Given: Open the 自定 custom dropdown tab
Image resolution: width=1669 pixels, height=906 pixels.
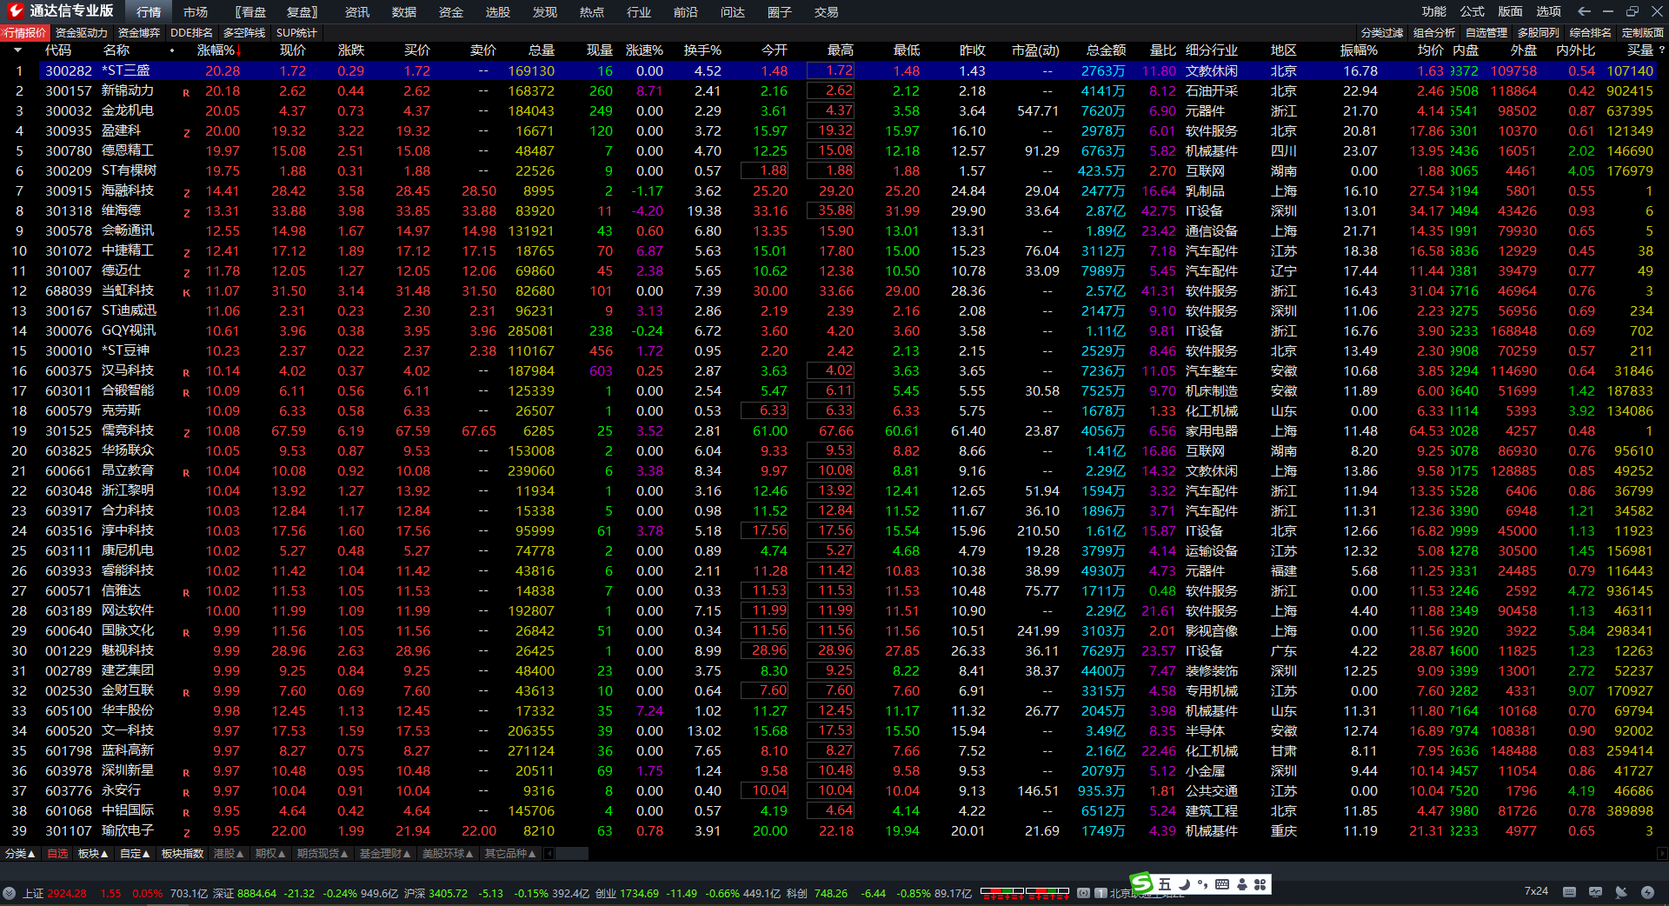Looking at the screenshot, I should click(x=135, y=854).
